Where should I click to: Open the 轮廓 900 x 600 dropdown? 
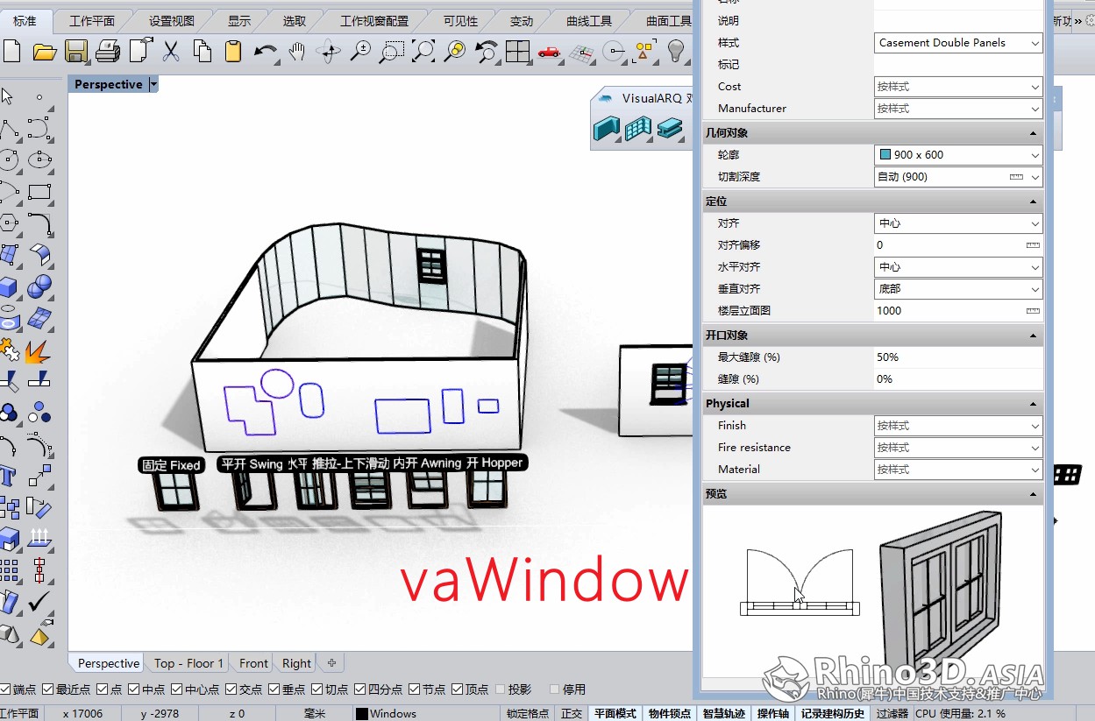[958, 154]
